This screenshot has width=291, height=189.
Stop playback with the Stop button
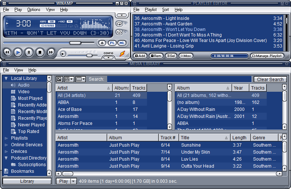(x=40, y=52)
